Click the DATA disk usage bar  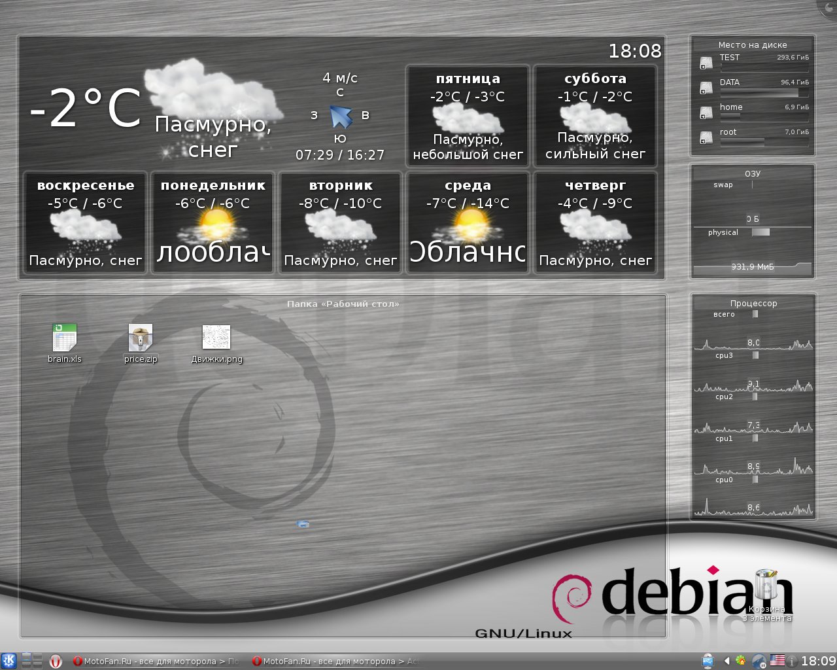pos(764,93)
